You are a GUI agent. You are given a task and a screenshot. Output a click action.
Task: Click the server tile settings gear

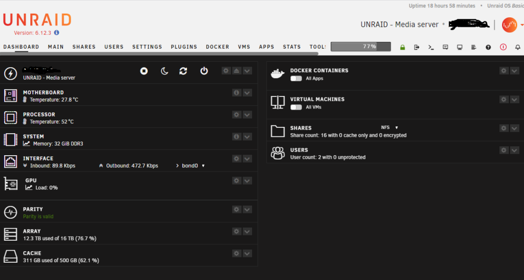coord(226,71)
